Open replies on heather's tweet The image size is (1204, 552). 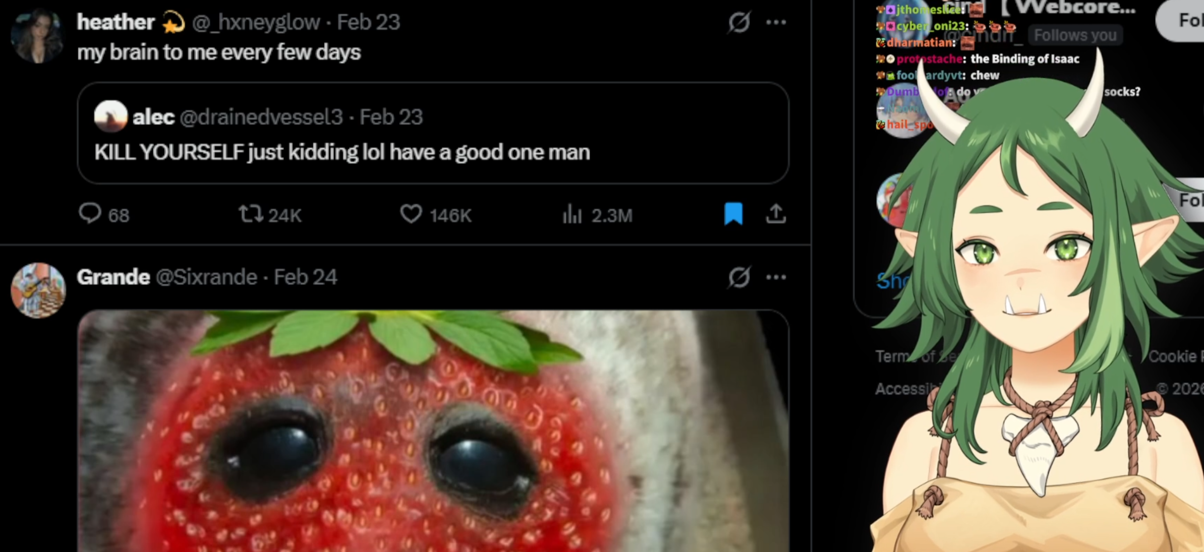coord(104,215)
